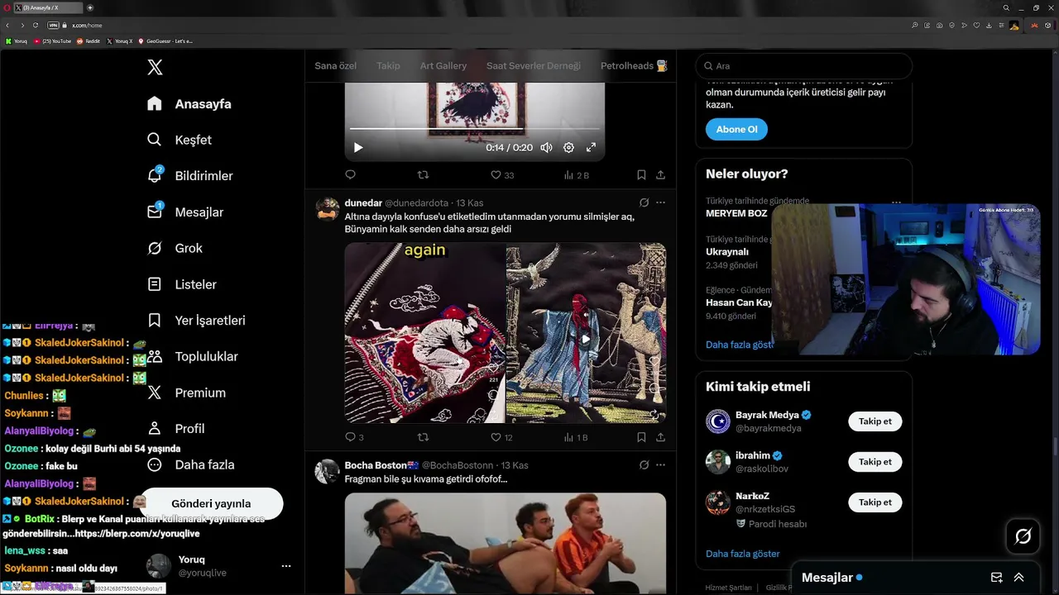
Task: Like the video post with 33 likes
Action: coord(502,175)
